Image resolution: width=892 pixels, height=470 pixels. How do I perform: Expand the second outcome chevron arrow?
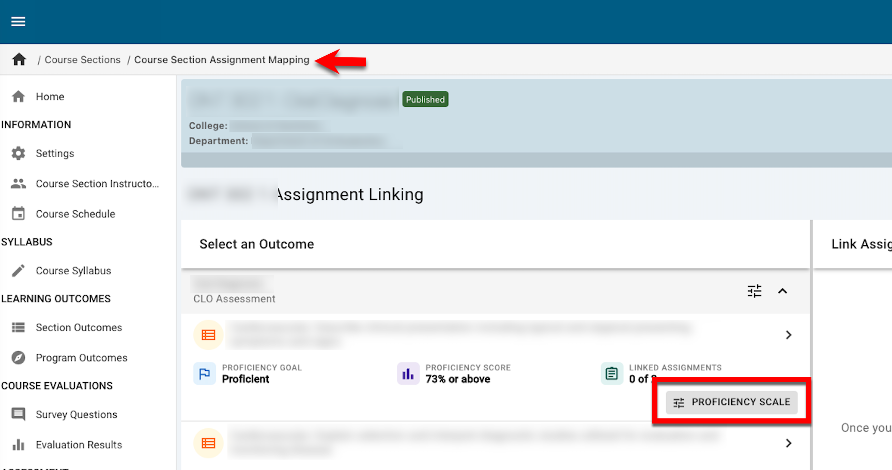pyautogui.click(x=788, y=443)
